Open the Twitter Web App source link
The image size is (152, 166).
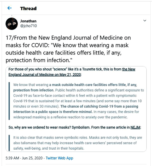tap(59, 158)
